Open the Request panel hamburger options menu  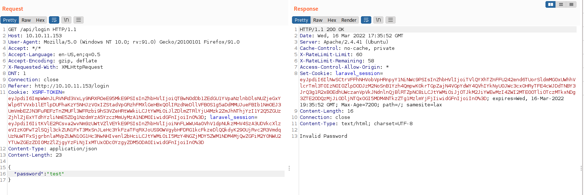pyautogui.click(x=79, y=20)
